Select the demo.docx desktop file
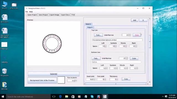 tap(4, 18)
